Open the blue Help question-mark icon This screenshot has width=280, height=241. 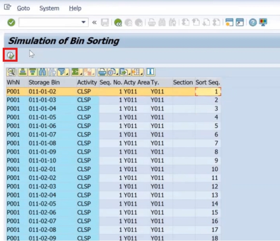coord(253,23)
